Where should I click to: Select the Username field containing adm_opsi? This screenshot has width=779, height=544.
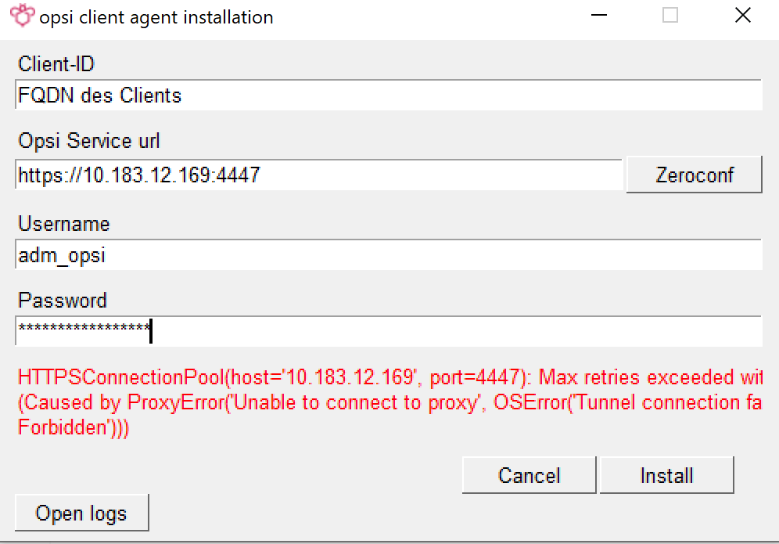pyautogui.click(x=388, y=255)
